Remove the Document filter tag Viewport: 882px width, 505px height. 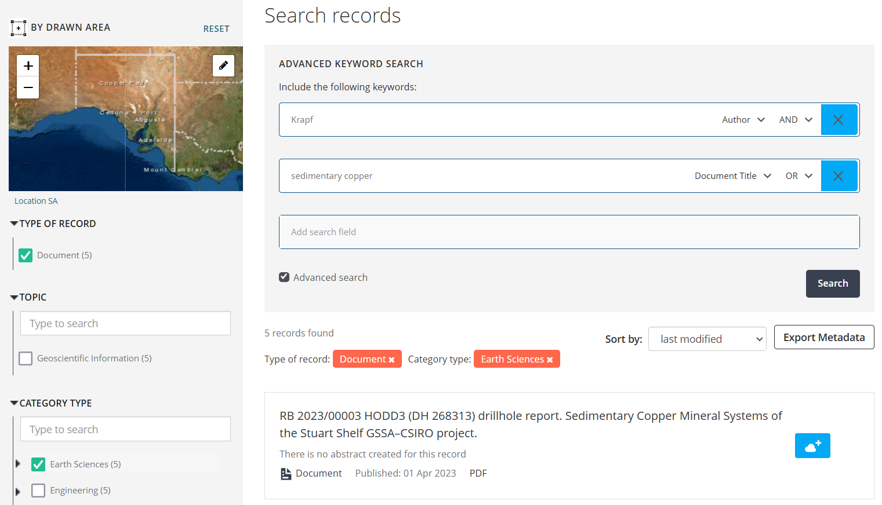(x=391, y=360)
